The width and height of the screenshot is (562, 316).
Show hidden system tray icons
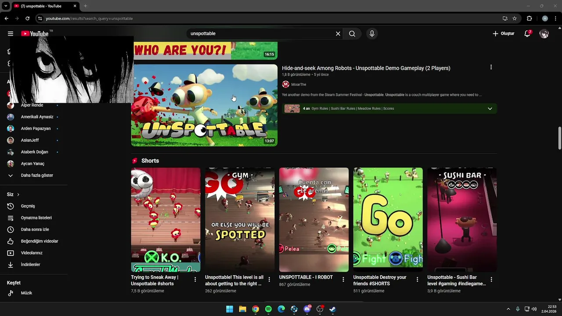[508, 309]
